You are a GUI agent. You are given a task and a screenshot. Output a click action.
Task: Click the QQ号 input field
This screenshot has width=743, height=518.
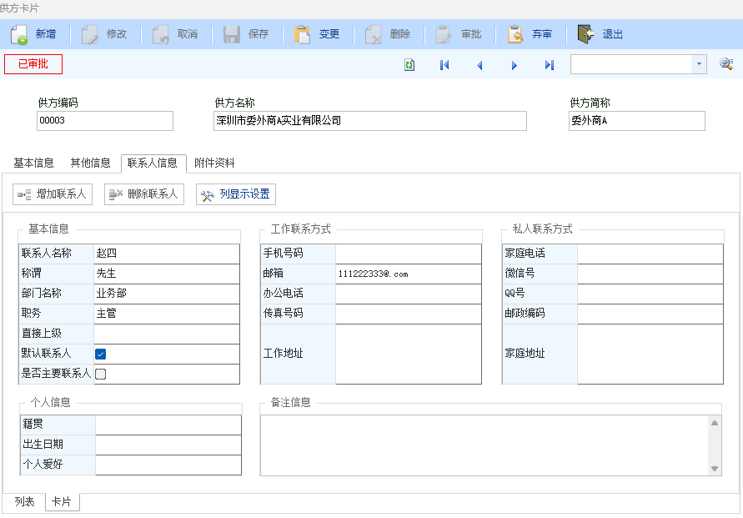(650, 294)
